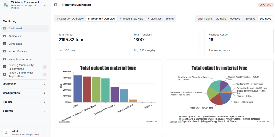This screenshot has height=137, width=275.
Task: Toggle the Used Oils legend swatch
Action: (190, 116)
